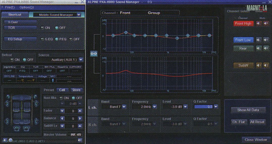This screenshot has height=144, width=272.
Task: Click rear-left speaker in car diagram
Action: [x=7, y=121]
